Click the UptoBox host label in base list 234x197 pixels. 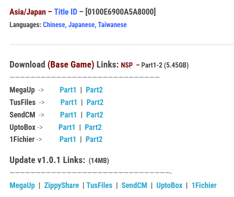[22, 128]
